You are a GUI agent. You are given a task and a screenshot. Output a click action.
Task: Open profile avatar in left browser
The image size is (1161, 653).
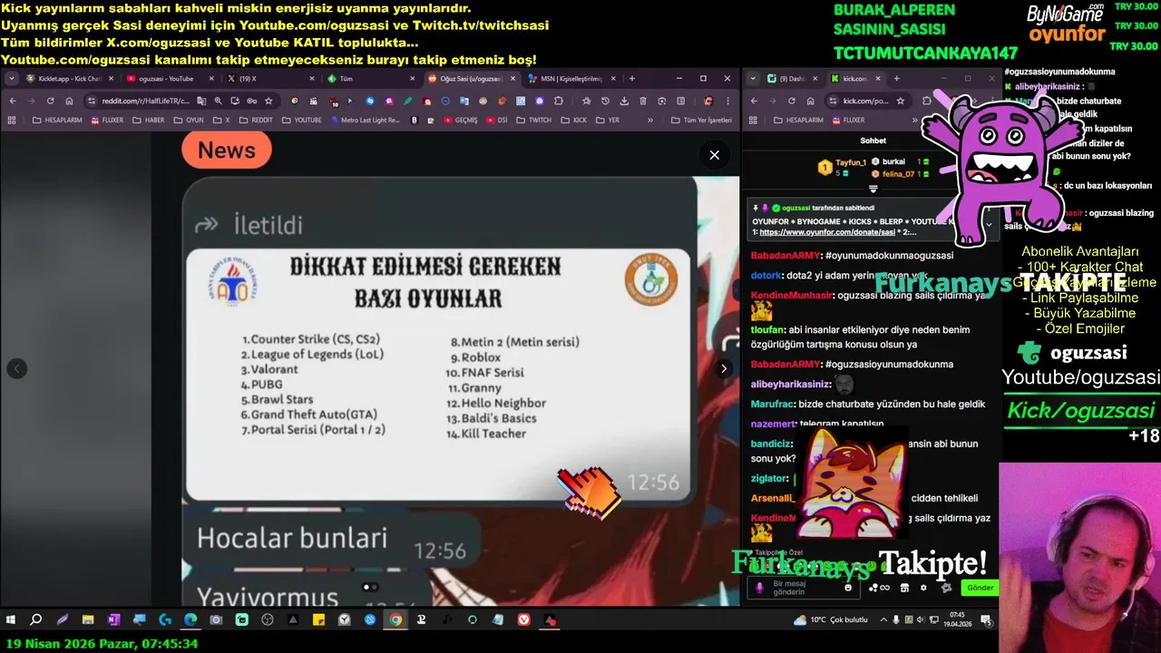click(x=708, y=101)
